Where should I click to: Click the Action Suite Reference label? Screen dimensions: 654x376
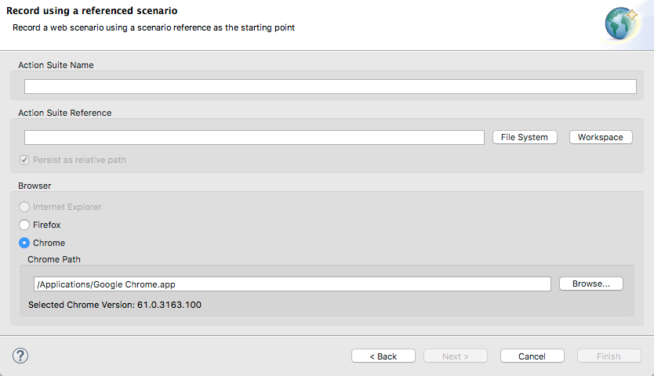point(64,113)
